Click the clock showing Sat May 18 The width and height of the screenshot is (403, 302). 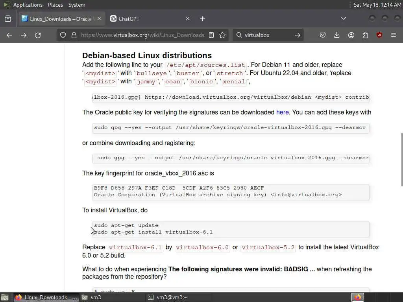point(377,5)
